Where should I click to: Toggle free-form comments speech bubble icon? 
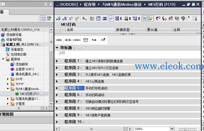[x=111, y=18]
